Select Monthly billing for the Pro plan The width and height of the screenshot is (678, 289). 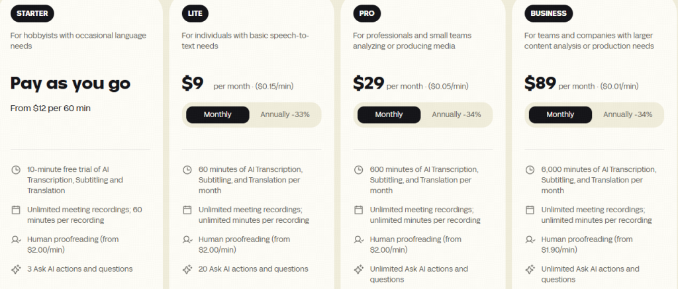click(389, 114)
